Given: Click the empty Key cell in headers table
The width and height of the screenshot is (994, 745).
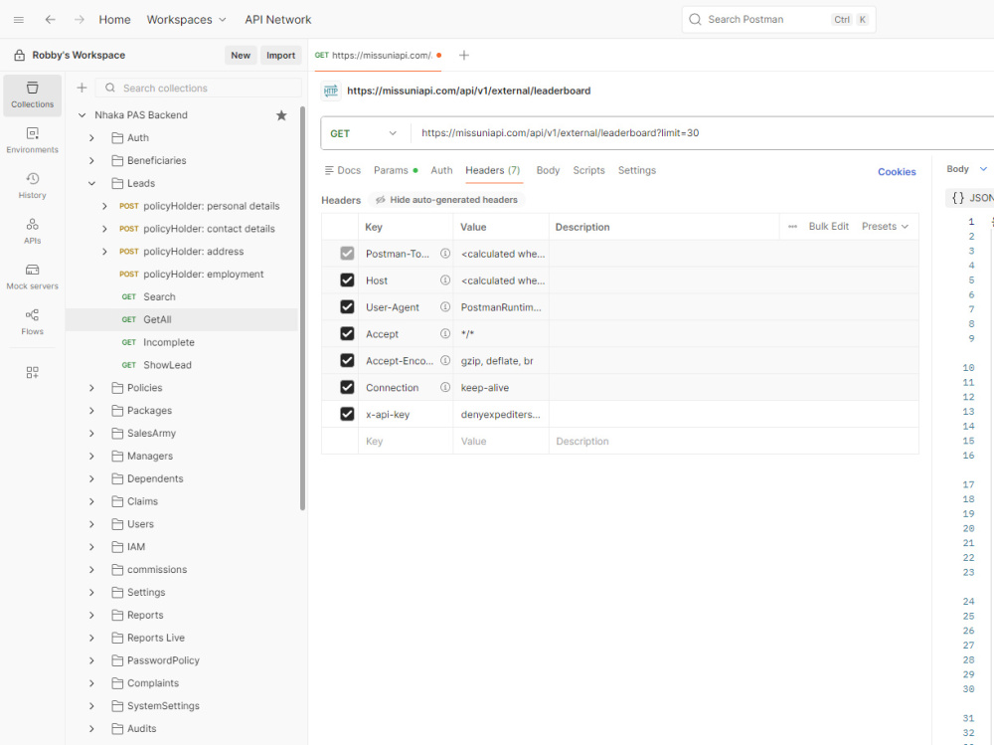Looking at the screenshot, I should pyautogui.click(x=406, y=441).
